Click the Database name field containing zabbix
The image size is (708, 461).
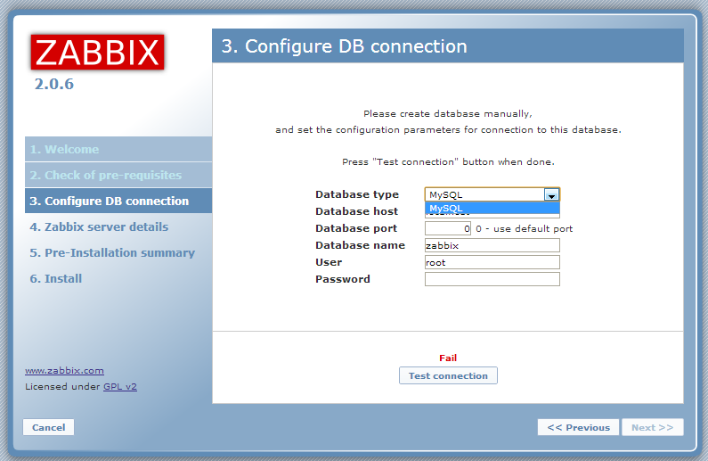point(492,245)
